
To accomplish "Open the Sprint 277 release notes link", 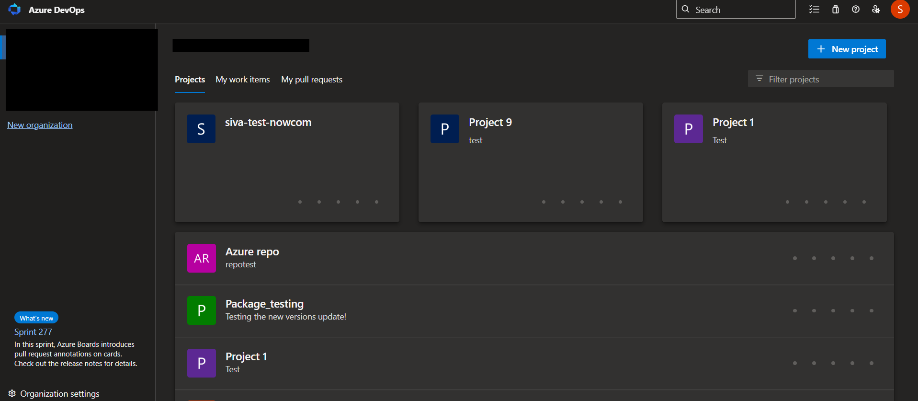I will coord(33,332).
